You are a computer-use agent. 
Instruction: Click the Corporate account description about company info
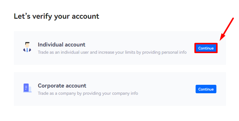pyautogui.click(x=88, y=93)
